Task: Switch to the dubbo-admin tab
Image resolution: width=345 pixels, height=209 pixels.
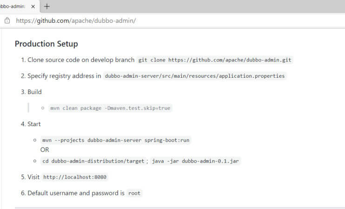Action: (x=12, y=7)
